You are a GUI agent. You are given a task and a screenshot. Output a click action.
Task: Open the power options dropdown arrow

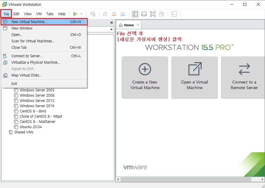tap(82, 14)
